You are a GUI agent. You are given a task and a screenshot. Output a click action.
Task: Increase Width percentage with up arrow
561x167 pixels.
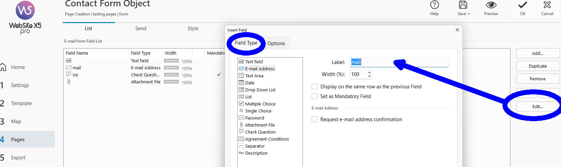point(369,72)
